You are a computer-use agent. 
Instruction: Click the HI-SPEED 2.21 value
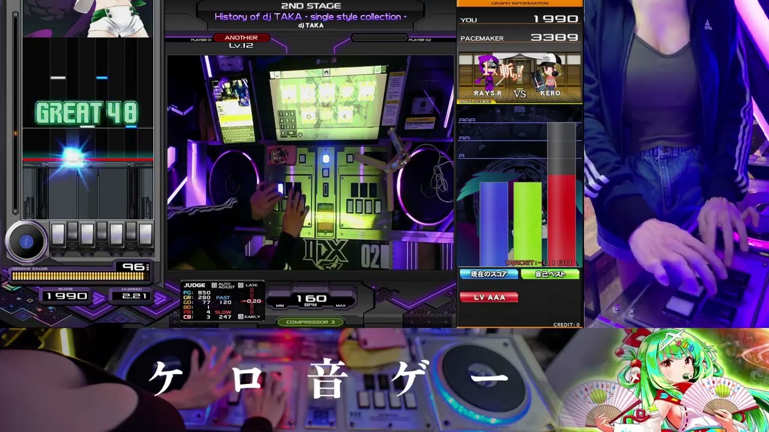pyautogui.click(x=135, y=295)
